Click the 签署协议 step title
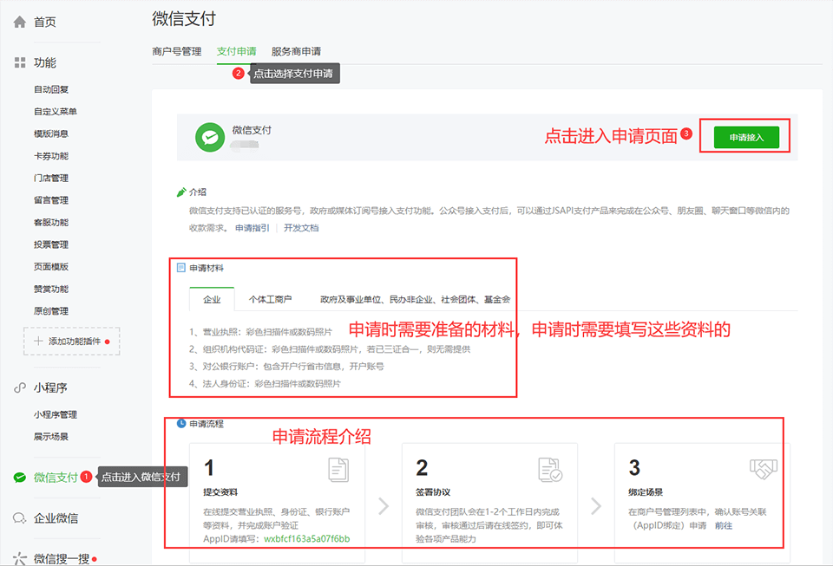The height and width of the screenshot is (566, 833). coord(433,492)
